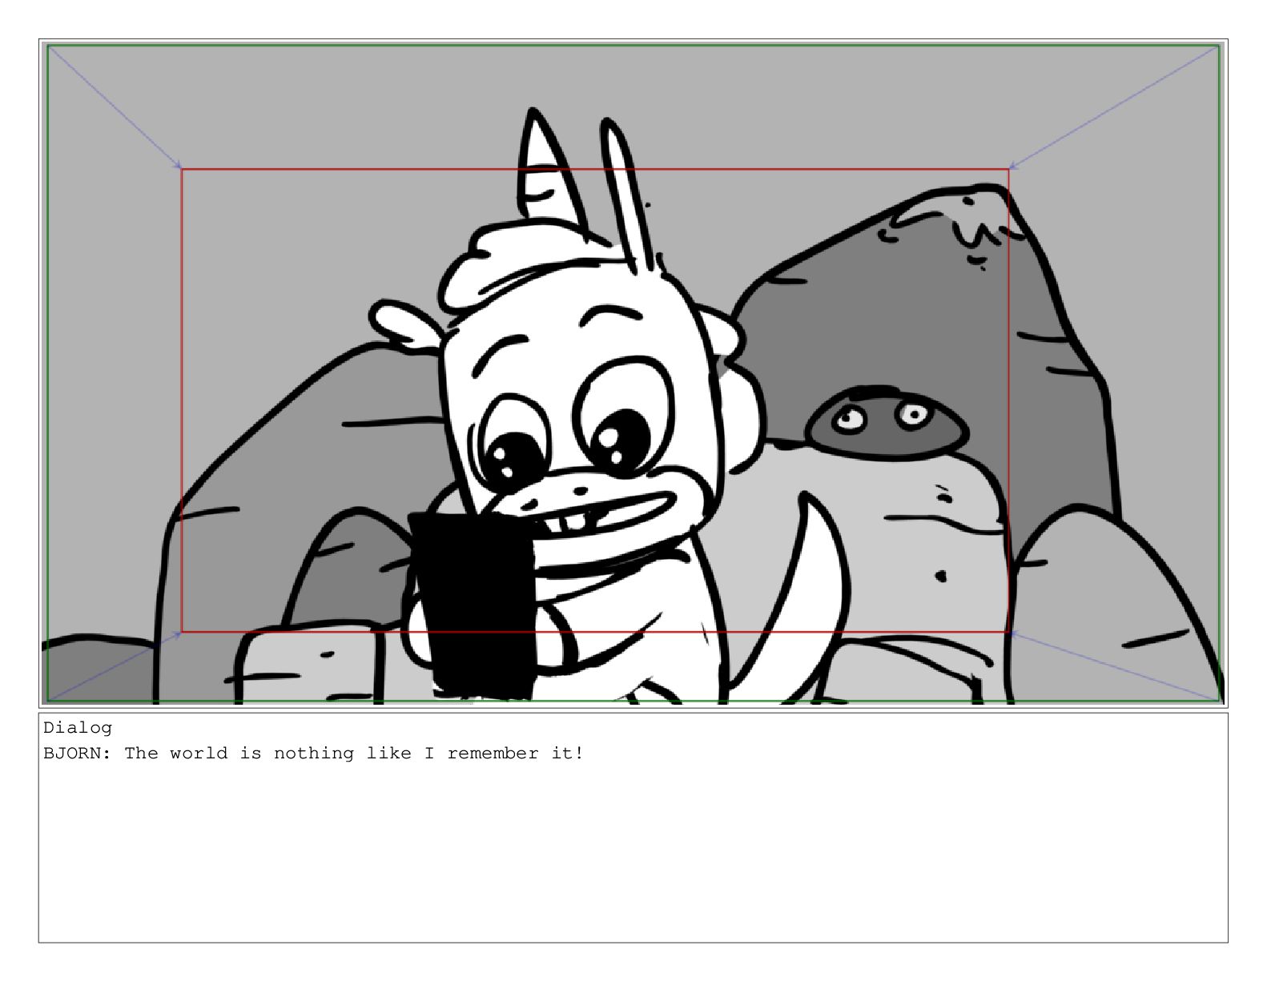Click the storyboard panel thumbnail of the horned creature

pyautogui.click(x=633, y=373)
